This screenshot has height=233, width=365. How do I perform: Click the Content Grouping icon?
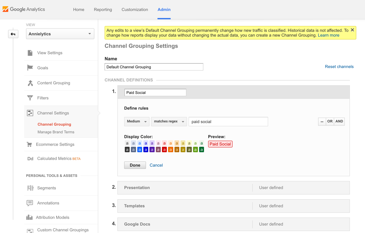[x=30, y=83]
